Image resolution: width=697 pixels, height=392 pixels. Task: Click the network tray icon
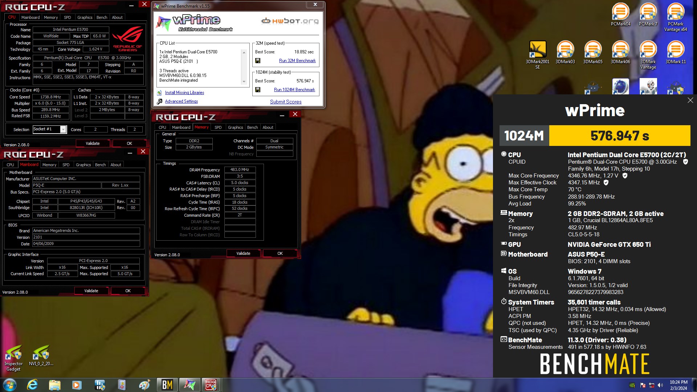coord(652,385)
